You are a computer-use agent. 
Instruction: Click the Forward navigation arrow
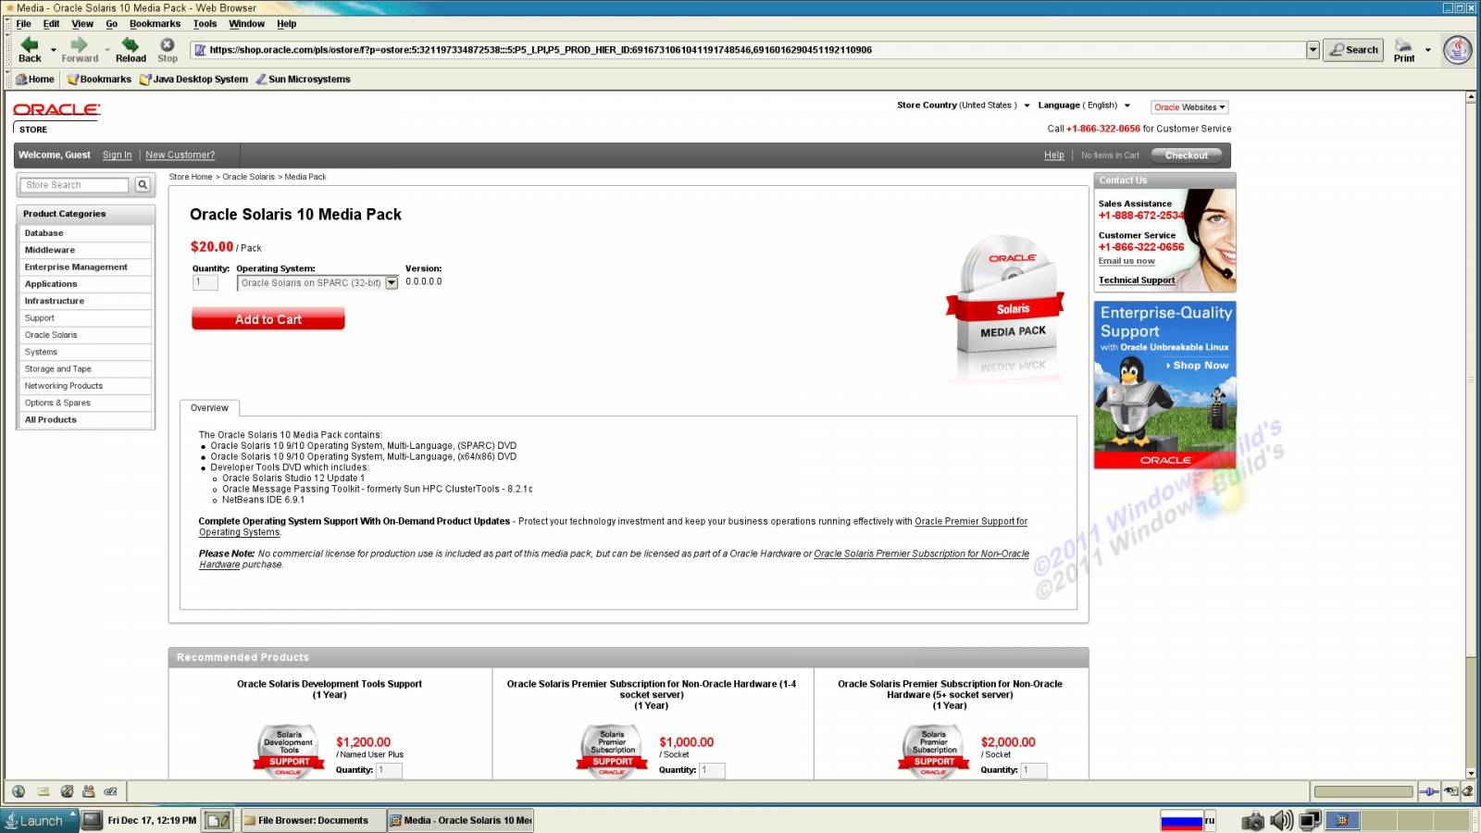(x=80, y=49)
